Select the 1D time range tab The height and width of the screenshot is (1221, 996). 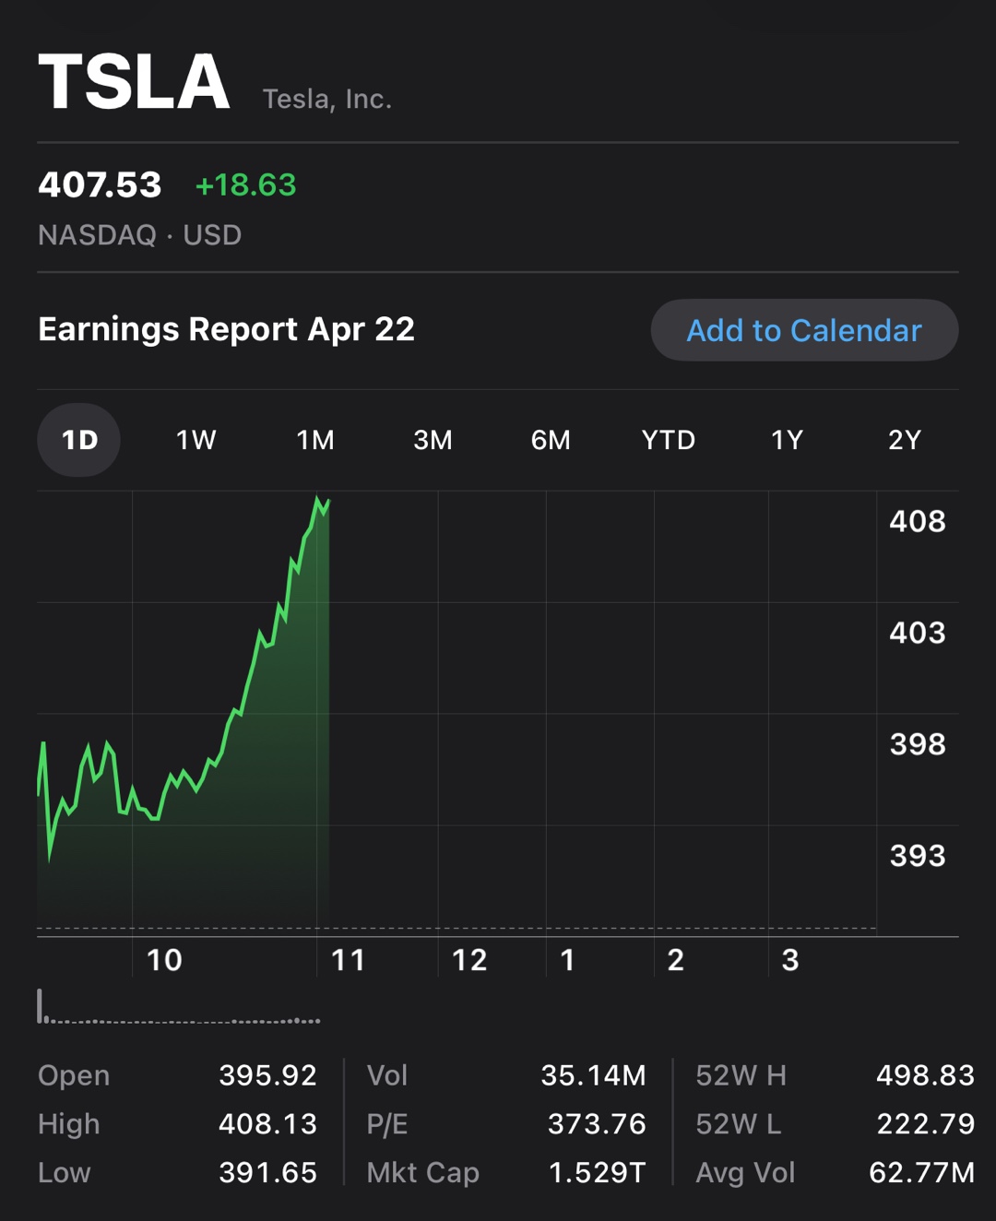pos(78,440)
